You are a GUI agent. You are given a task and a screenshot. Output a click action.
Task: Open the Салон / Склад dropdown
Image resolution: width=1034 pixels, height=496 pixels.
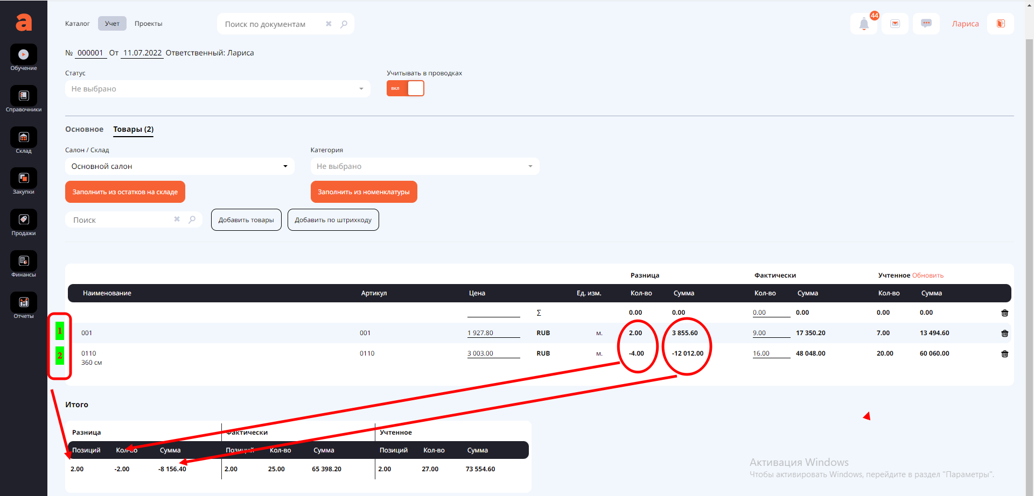click(179, 166)
